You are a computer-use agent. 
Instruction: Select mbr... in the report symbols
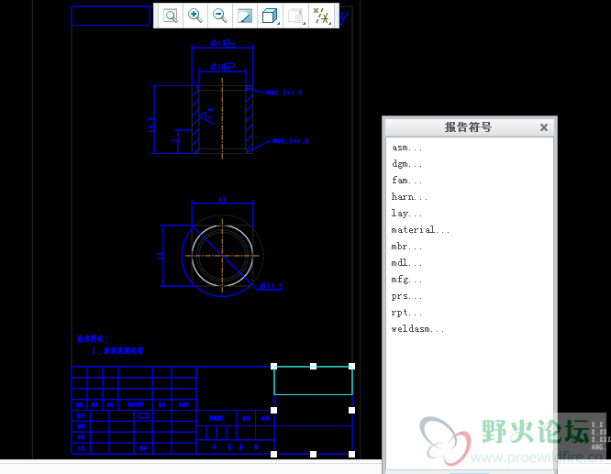coord(407,247)
